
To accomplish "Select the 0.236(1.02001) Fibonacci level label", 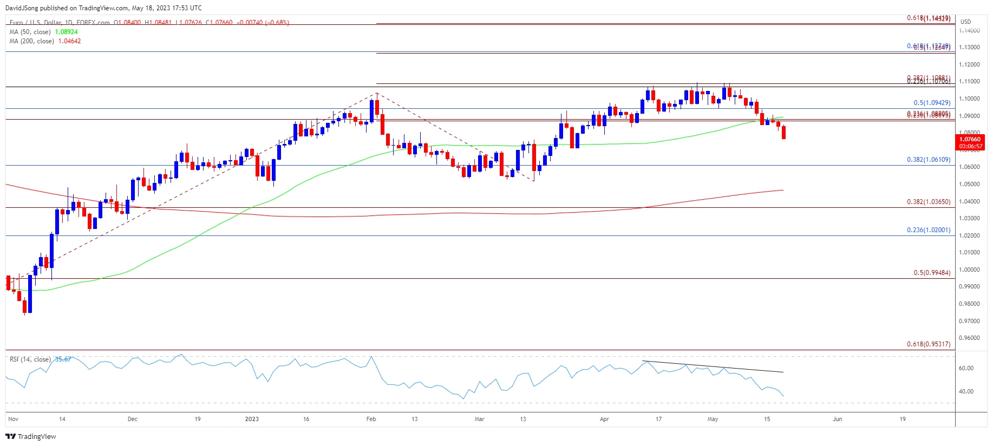I will 928,230.
